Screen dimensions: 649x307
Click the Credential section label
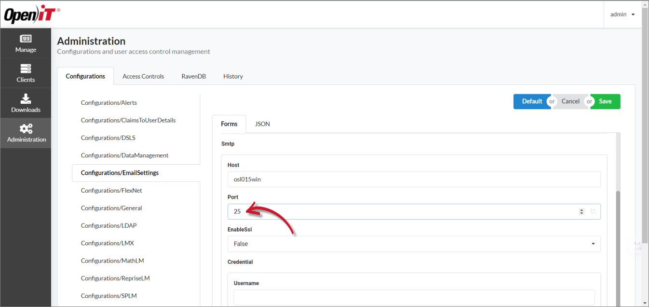240,262
